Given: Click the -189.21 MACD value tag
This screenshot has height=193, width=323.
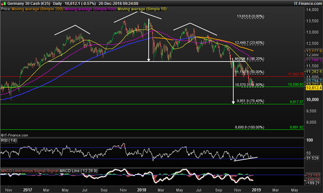Looking at the screenshot, I should [313, 183].
